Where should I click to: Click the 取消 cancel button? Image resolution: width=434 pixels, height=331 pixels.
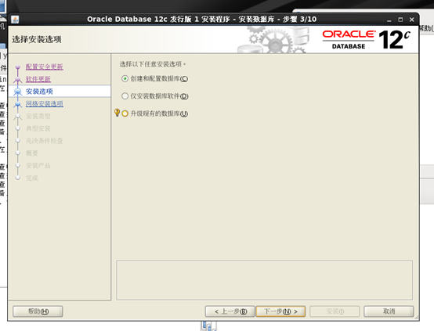pos(389,311)
